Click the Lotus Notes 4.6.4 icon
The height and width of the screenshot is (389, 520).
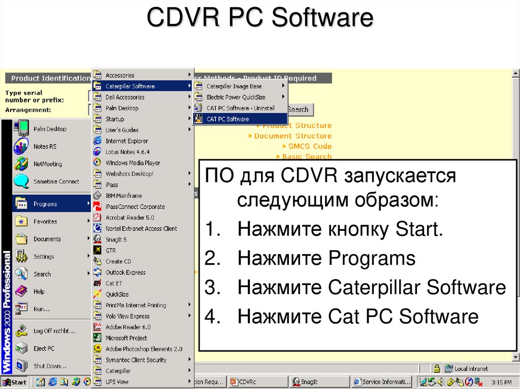(x=97, y=152)
